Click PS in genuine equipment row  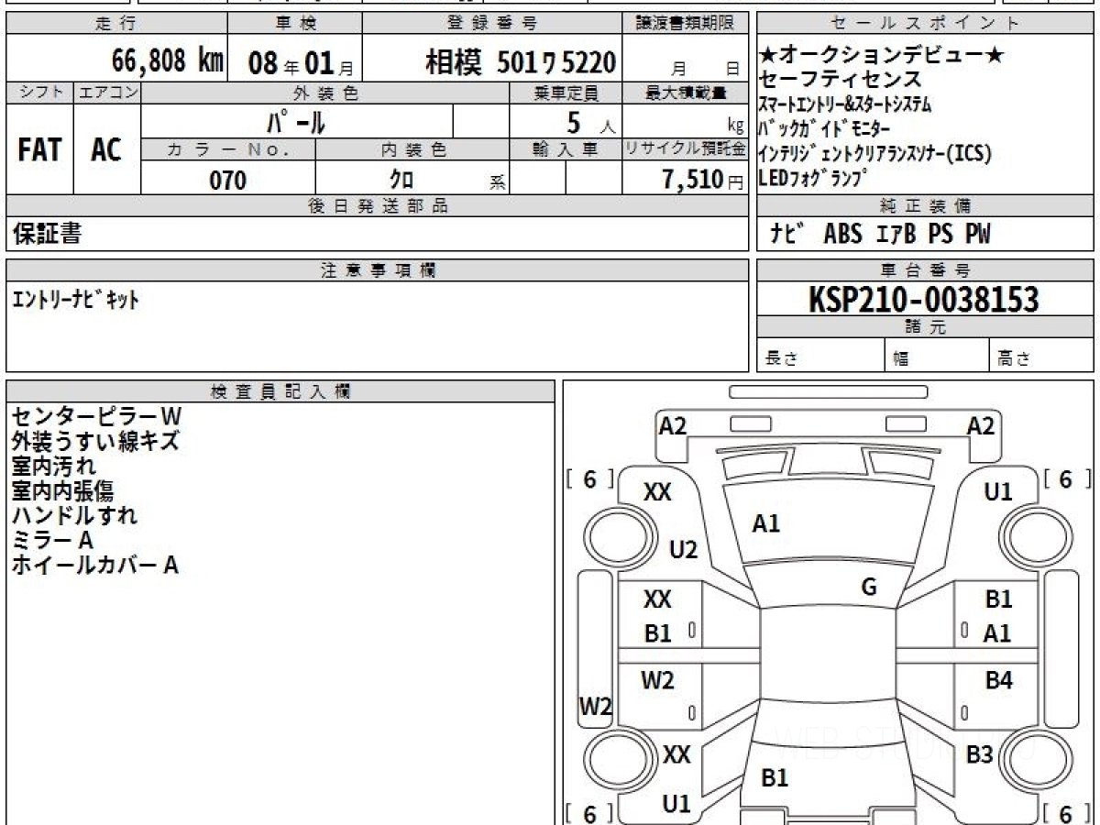(x=940, y=234)
